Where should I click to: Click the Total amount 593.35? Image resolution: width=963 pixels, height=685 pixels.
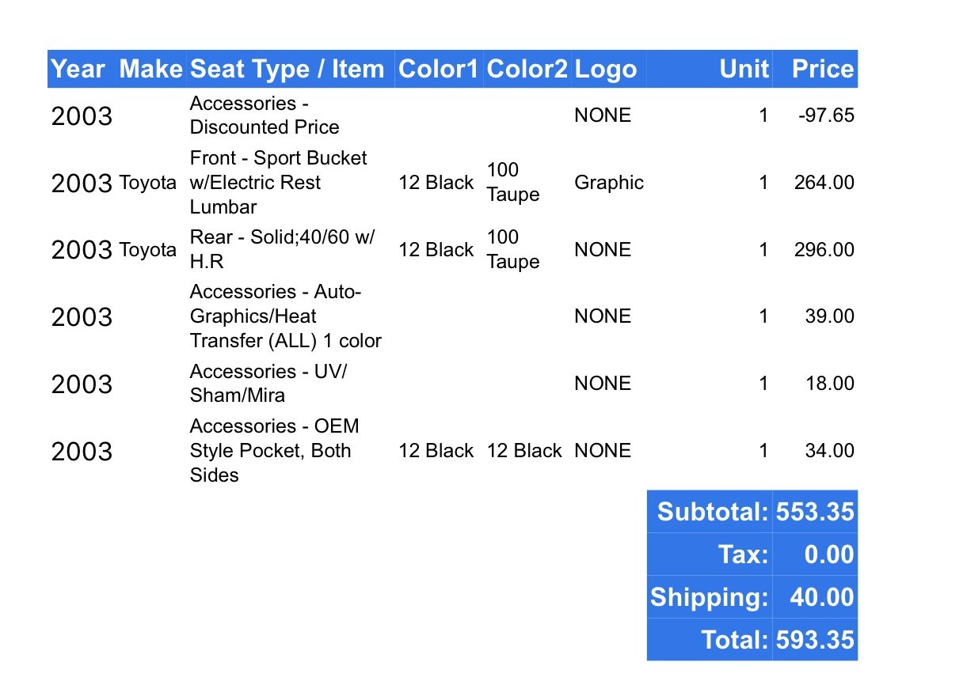click(x=815, y=640)
